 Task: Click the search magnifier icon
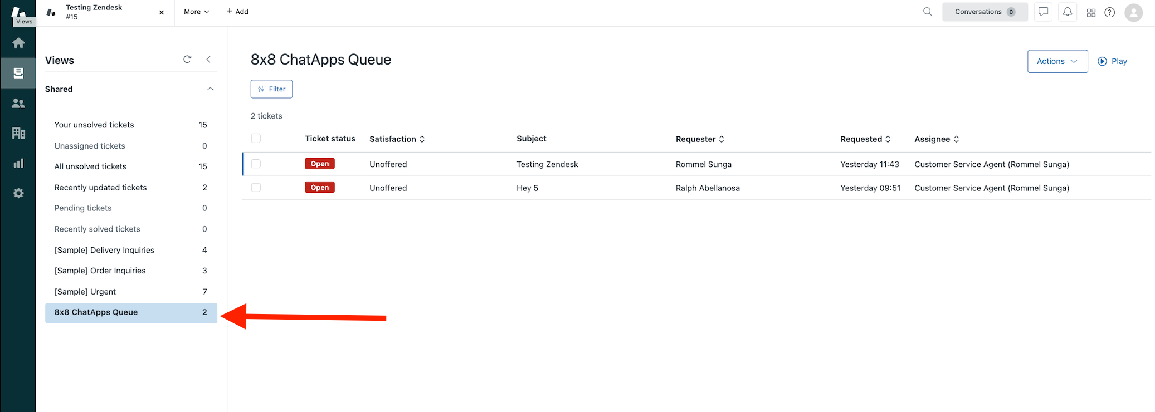927,12
